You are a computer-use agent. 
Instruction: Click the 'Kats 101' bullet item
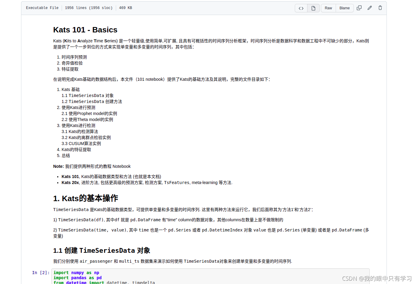tap(111, 177)
